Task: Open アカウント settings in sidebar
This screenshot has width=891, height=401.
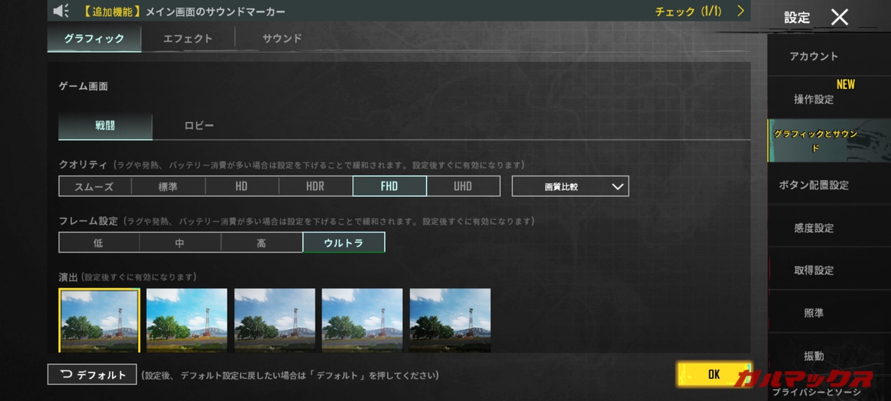Action: click(x=814, y=56)
